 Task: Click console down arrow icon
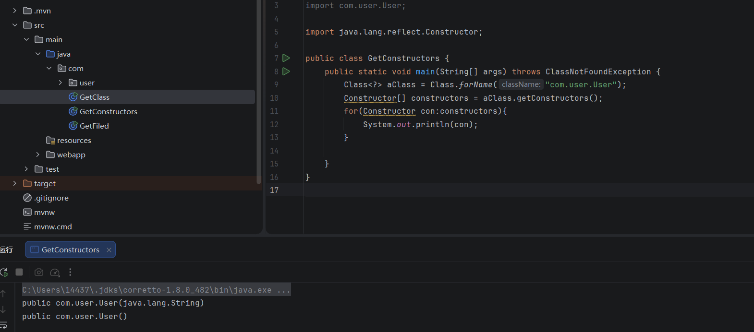[3, 309]
